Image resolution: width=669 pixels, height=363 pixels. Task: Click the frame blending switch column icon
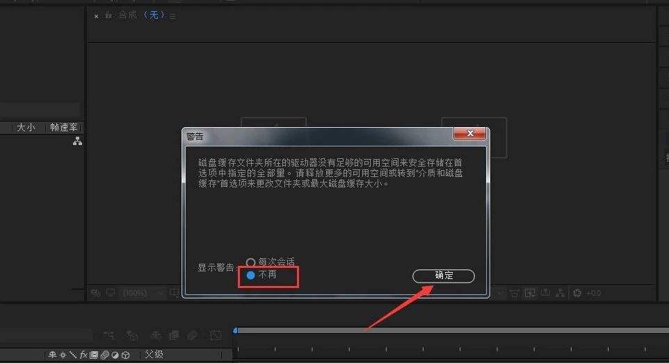[94, 355]
